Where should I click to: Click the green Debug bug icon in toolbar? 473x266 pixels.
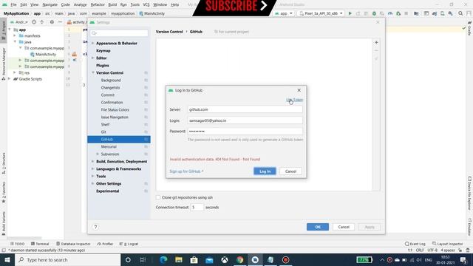click(374, 13)
